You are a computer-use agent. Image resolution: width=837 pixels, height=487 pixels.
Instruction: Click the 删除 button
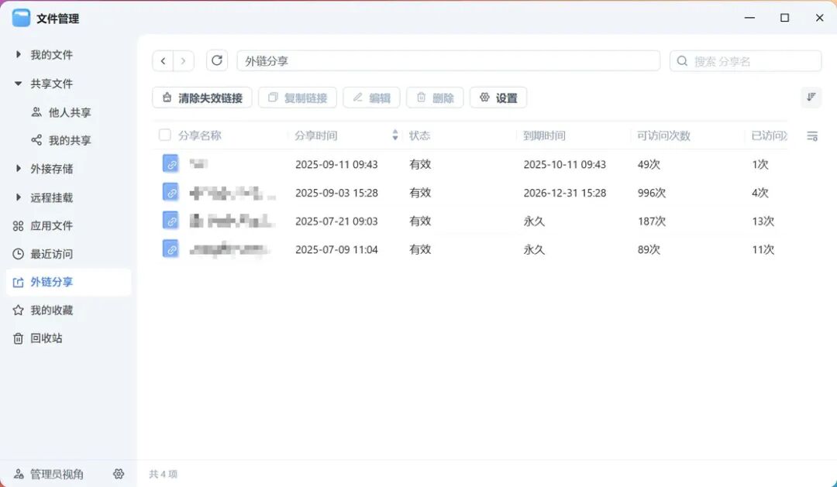pos(435,98)
